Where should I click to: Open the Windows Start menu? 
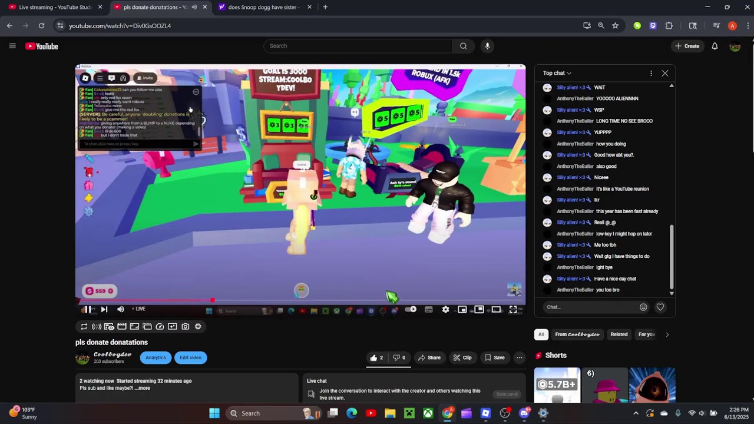[214, 413]
